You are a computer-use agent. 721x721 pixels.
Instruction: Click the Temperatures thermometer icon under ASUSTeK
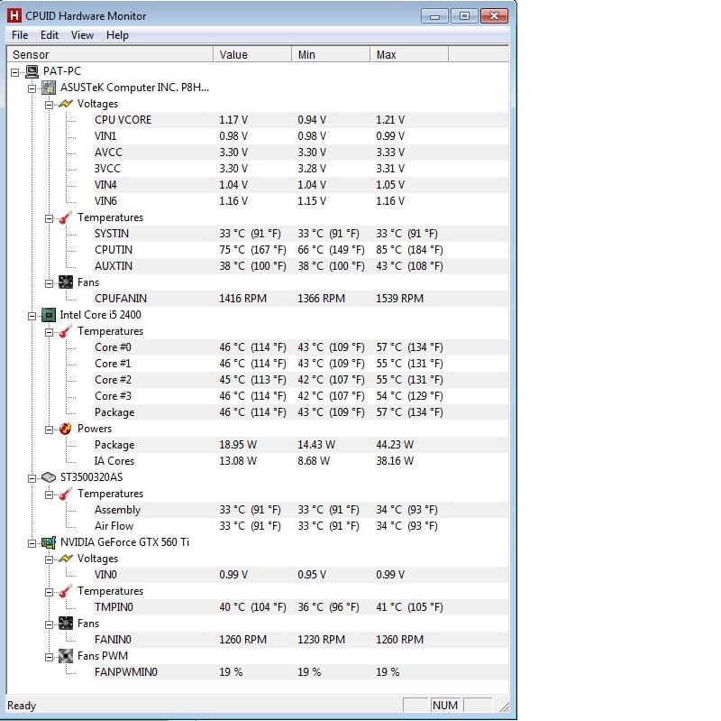pos(66,217)
